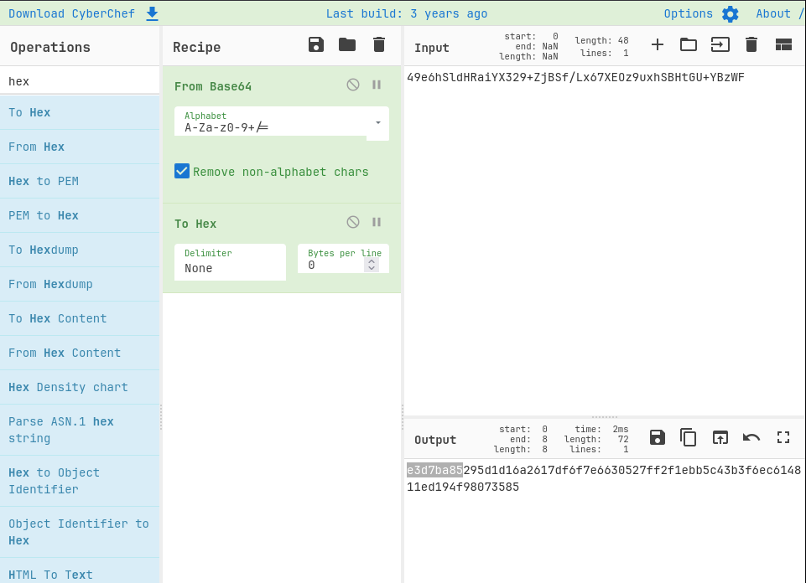
Task: Click the second output line 11ed194f98073585
Action: coord(463,487)
